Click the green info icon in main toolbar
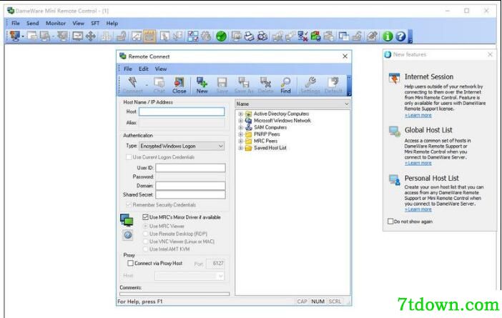 388,36
